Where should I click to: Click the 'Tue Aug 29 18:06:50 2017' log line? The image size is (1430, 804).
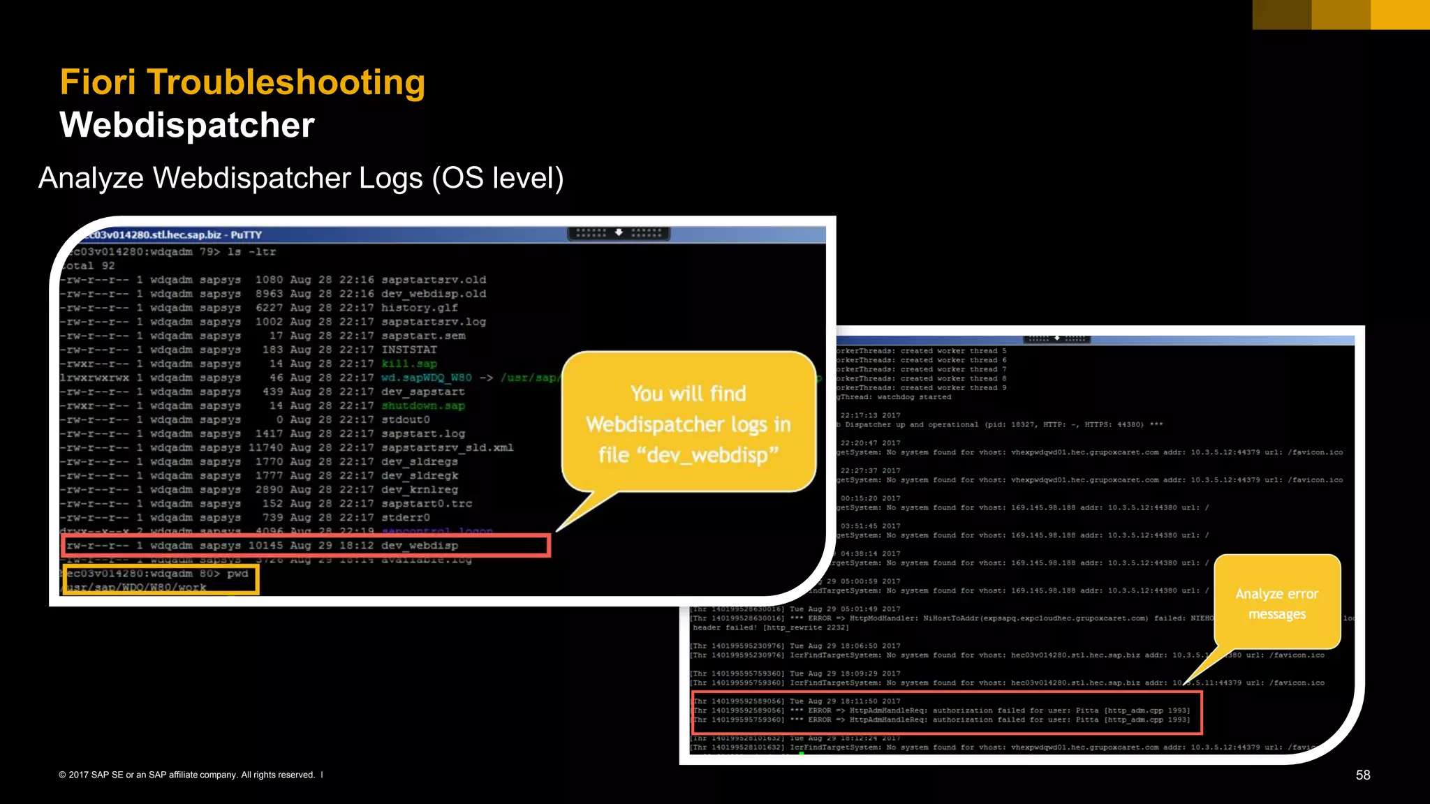coord(796,646)
